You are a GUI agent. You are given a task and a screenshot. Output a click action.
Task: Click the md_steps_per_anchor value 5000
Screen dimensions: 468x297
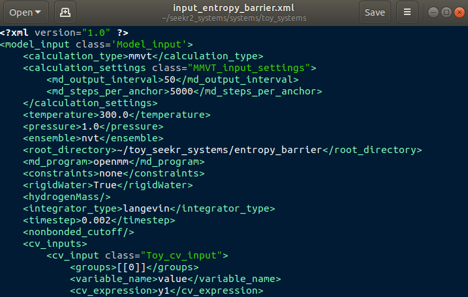[x=181, y=91]
